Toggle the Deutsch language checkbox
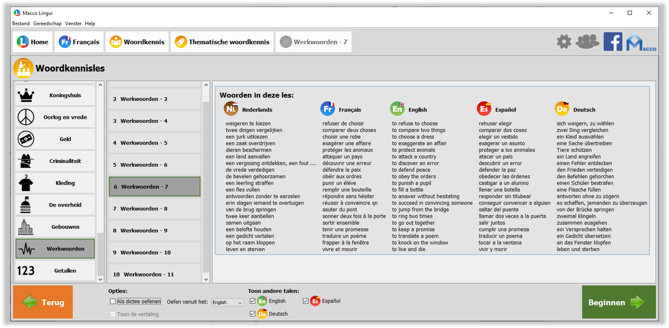Image resolution: width=669 pixels, height=328 pixels. (x=252, y=314)
